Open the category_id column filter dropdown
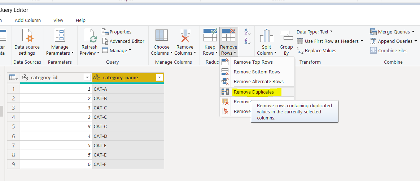Viewport: 420px width, 181px height. pos(87,77)
